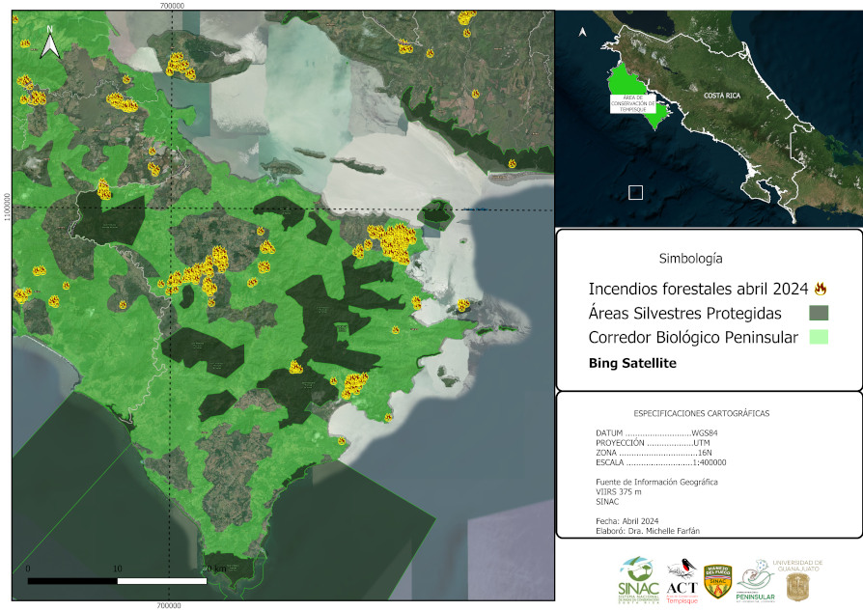Click the COSTA RICA label in inset map
Viewport: 863px width, 611px height.
722,96
